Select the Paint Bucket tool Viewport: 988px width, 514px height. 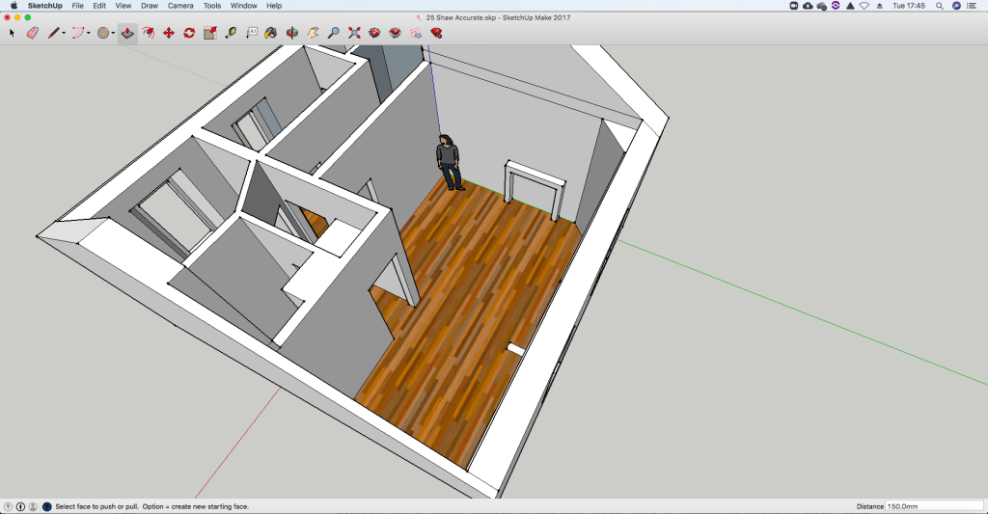(271, 33)
